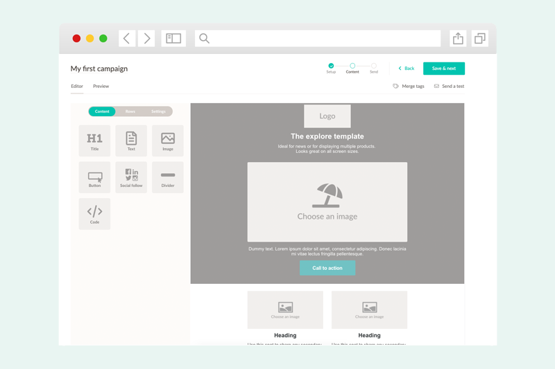Add an H1 Title content block

[94, 141]
